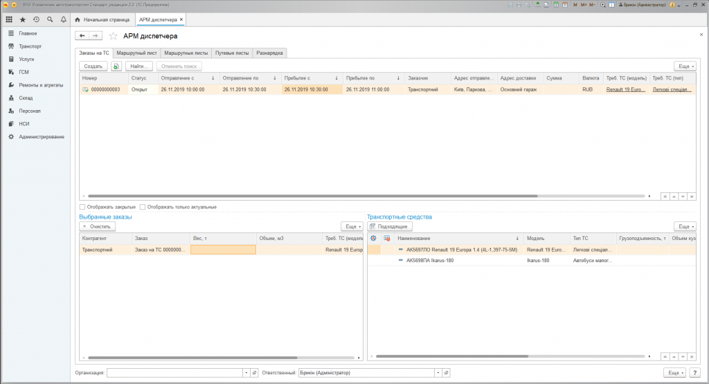This screenshot has width=709, height=384.
Task: Open the Еще dropdown in Выбранные заказы
Action: click(x=352, y=226)
